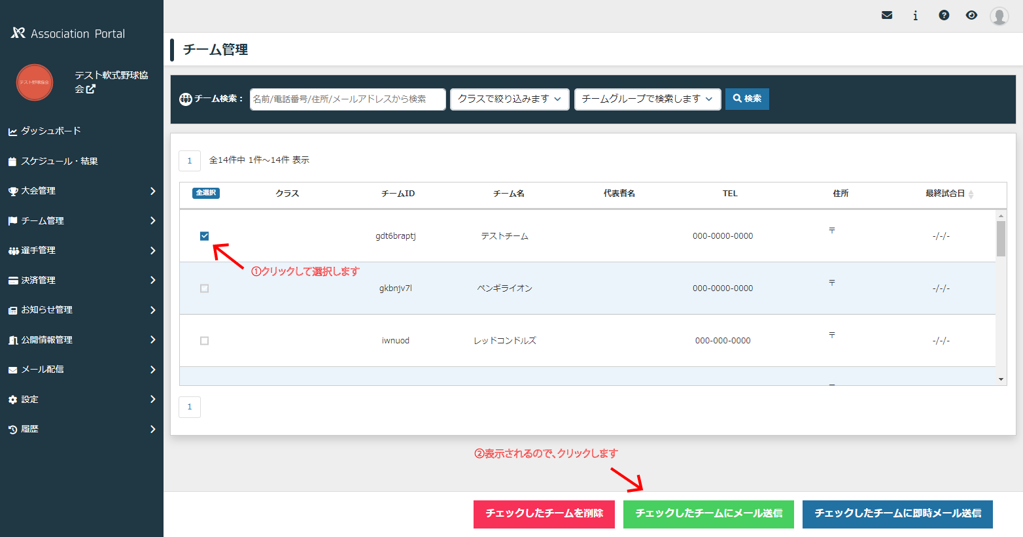The width and height of the screenshot is (1023, 537).
Task: Open the クラスで絞り込みます dropdown
Action: point(510,99)
